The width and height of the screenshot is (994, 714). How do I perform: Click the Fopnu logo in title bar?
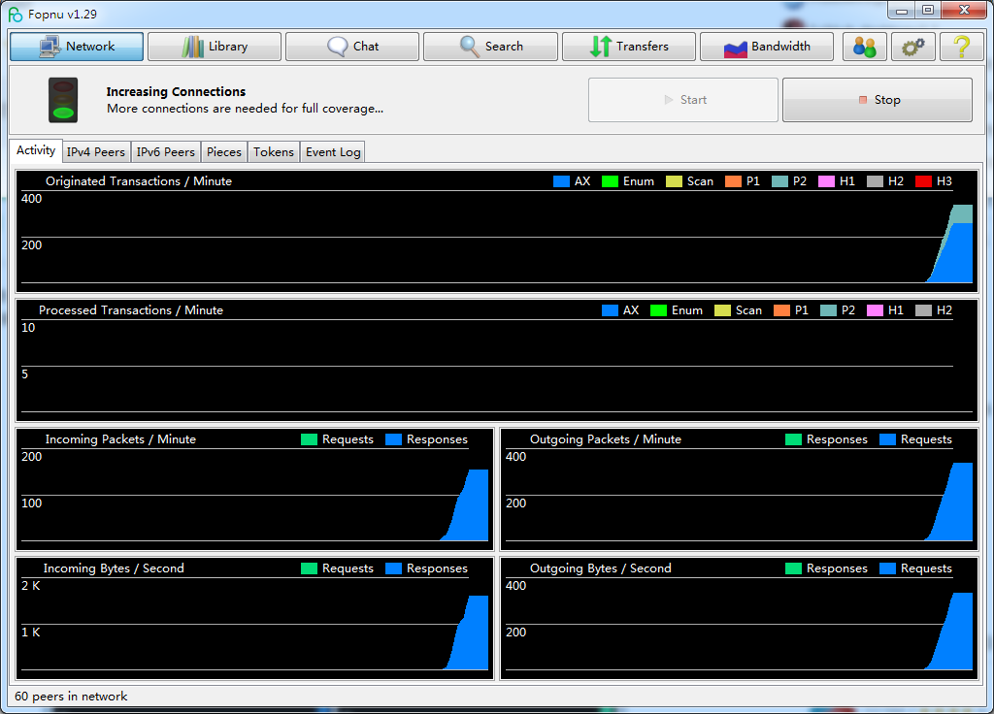click(16, 14)
